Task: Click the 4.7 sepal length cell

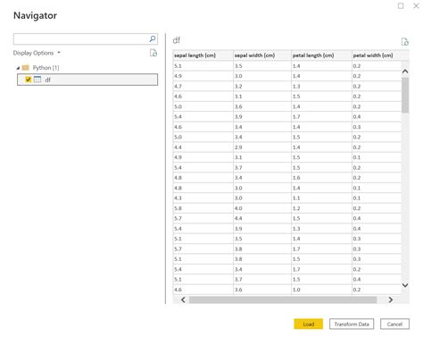Action: coord(203,87)
